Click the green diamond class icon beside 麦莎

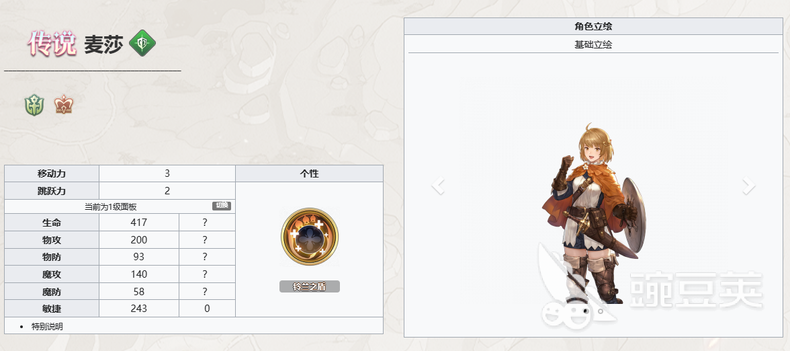[142, 43]
